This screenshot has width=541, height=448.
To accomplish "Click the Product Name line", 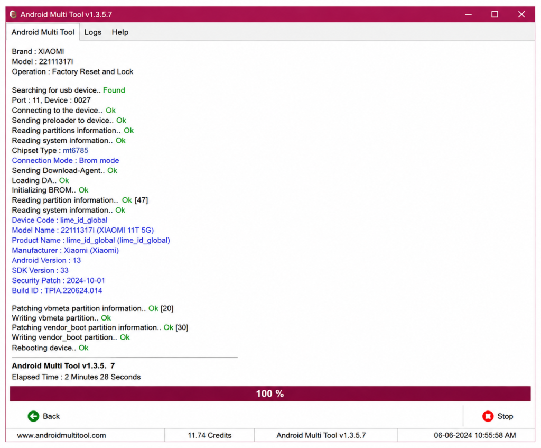I will pos(91,240).
